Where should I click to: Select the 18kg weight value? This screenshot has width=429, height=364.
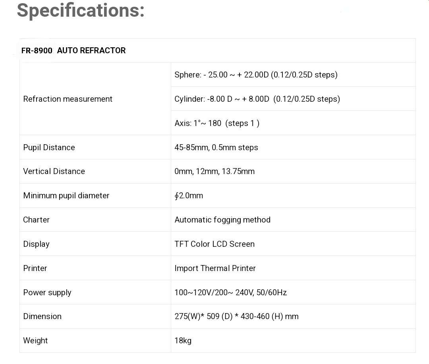(x=183, y=341)
